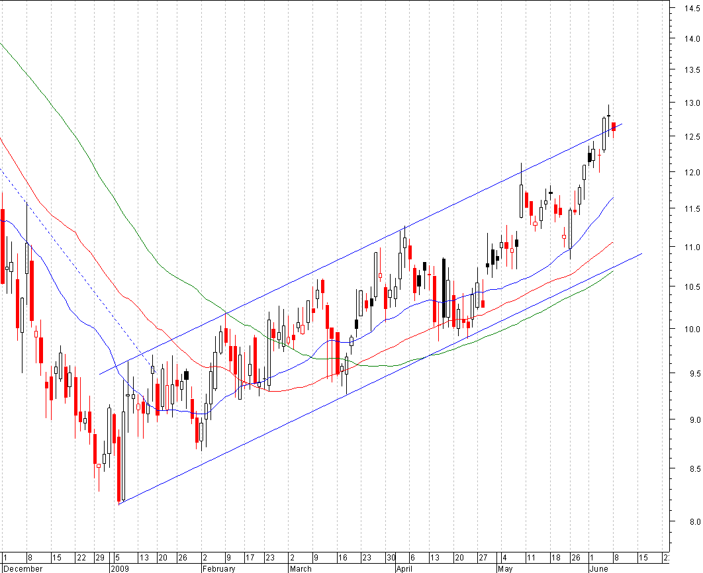The width and height of the screenshot is (703, 573).
Task: Click the 13.5 price level label
Action: (x=692, y=70)
